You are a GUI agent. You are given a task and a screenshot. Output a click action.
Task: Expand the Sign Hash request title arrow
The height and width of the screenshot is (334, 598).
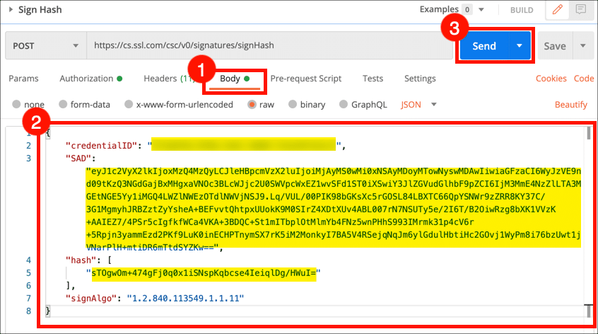[x=12, y=10]
